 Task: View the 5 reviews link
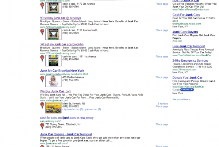(x=163, y=104)
